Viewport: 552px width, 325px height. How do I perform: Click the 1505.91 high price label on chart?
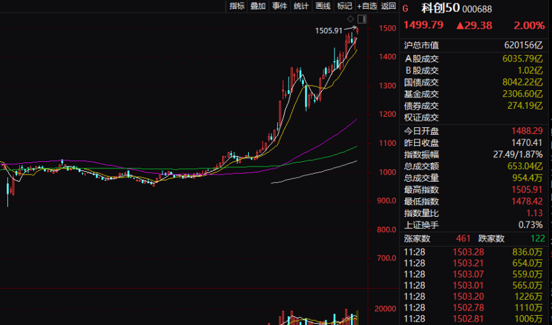328,31
